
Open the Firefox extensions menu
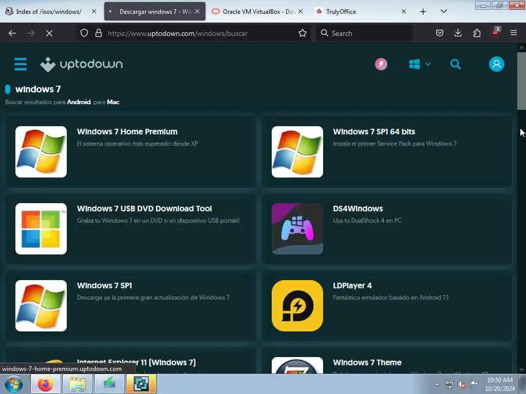coord(477,33)
